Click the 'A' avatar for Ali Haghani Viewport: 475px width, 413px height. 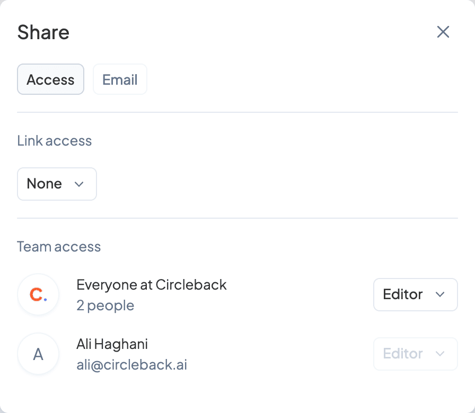coord(38,354)
